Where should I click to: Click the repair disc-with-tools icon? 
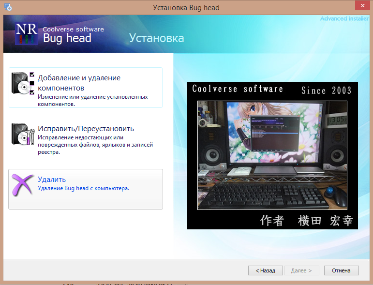click(23, 134)
